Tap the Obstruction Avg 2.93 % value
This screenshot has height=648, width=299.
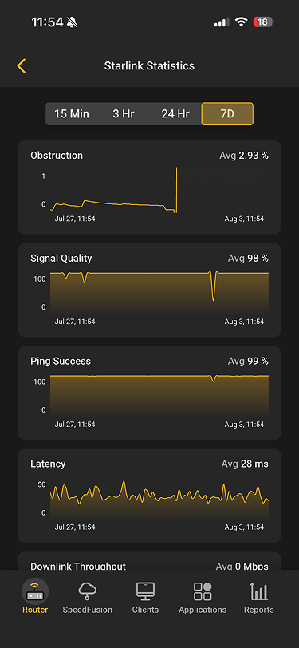point(244,156)
